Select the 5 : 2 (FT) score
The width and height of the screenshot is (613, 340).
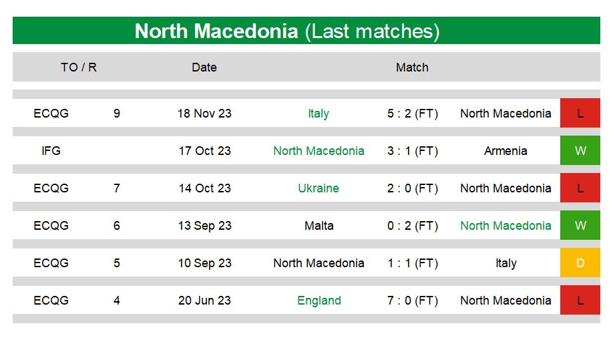point(413,114)
